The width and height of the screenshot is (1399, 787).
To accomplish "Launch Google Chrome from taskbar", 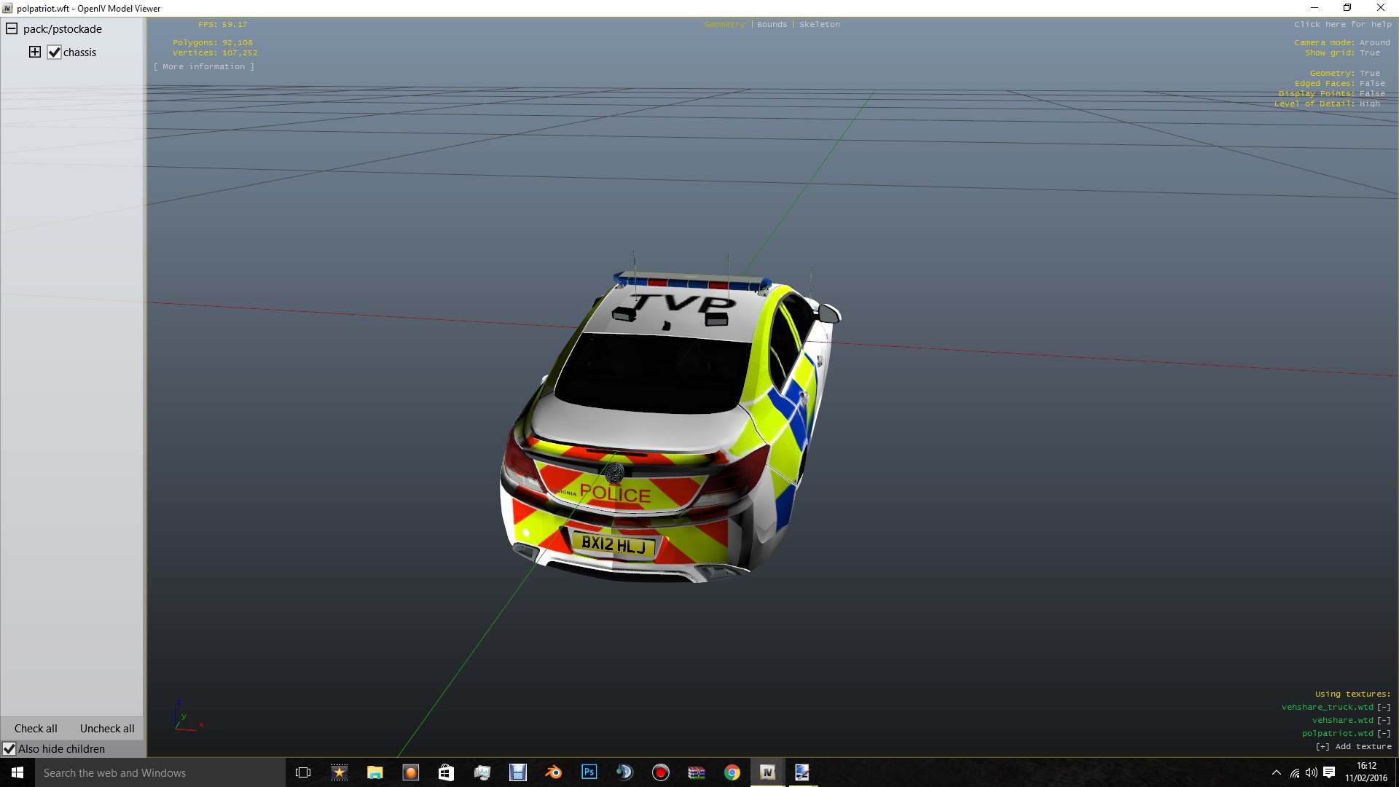I will pos(732,772).
